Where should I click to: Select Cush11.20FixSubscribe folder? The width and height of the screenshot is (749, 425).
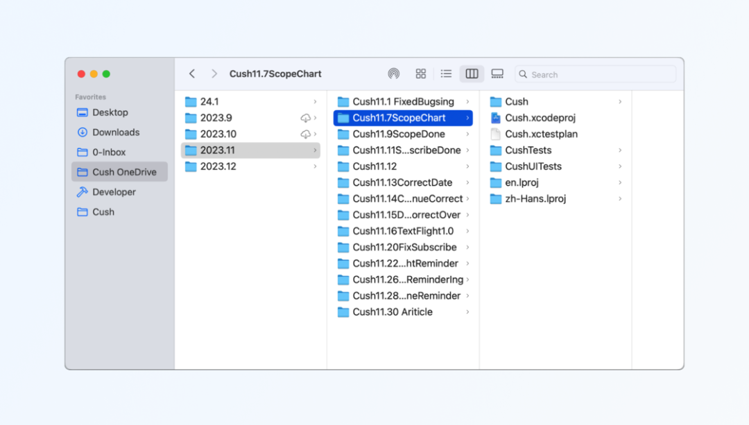(x=403, y=248)
